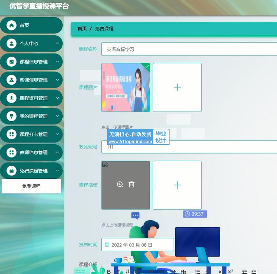The image size is (277, 274).
Task: Expand the 个人中心 menu chevron
Action: [57, 43]
